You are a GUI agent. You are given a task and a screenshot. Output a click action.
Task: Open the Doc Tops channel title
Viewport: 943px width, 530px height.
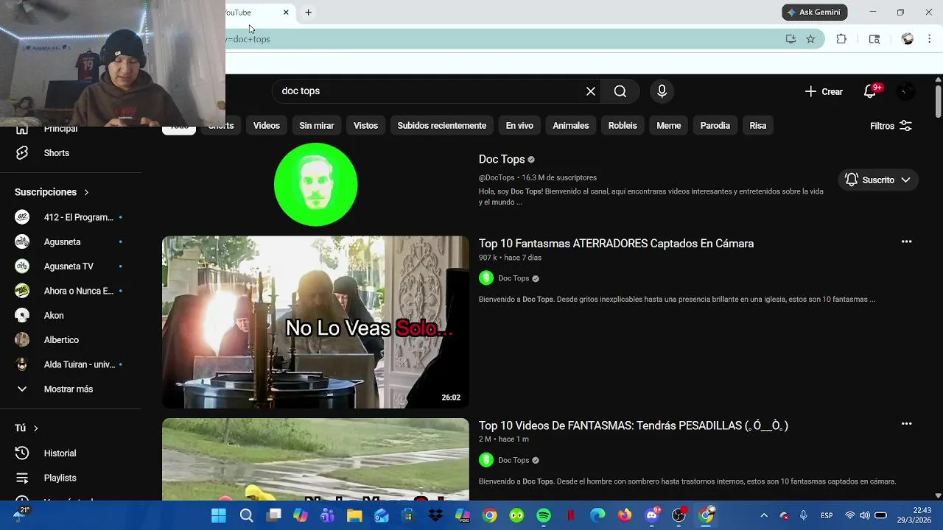pos(502,159)
